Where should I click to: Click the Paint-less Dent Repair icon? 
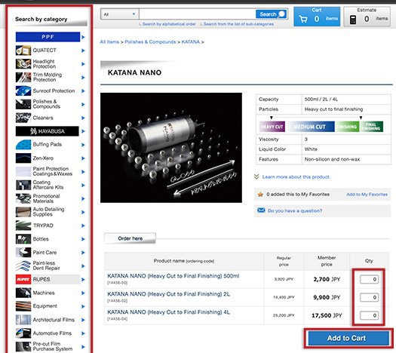click(x=23, y=266)
